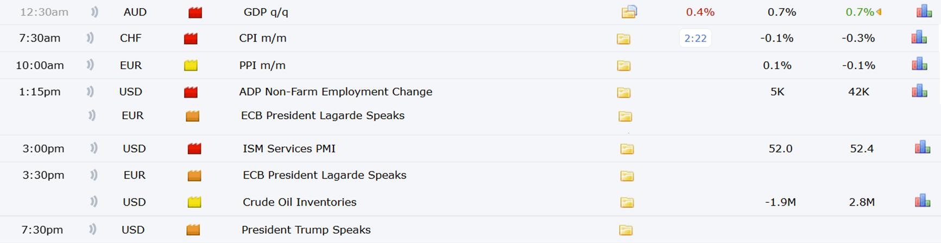This screenshot has height=243, width=941.
Task: Expand details folder for ISM Services PMI
Action: (627, 149)
